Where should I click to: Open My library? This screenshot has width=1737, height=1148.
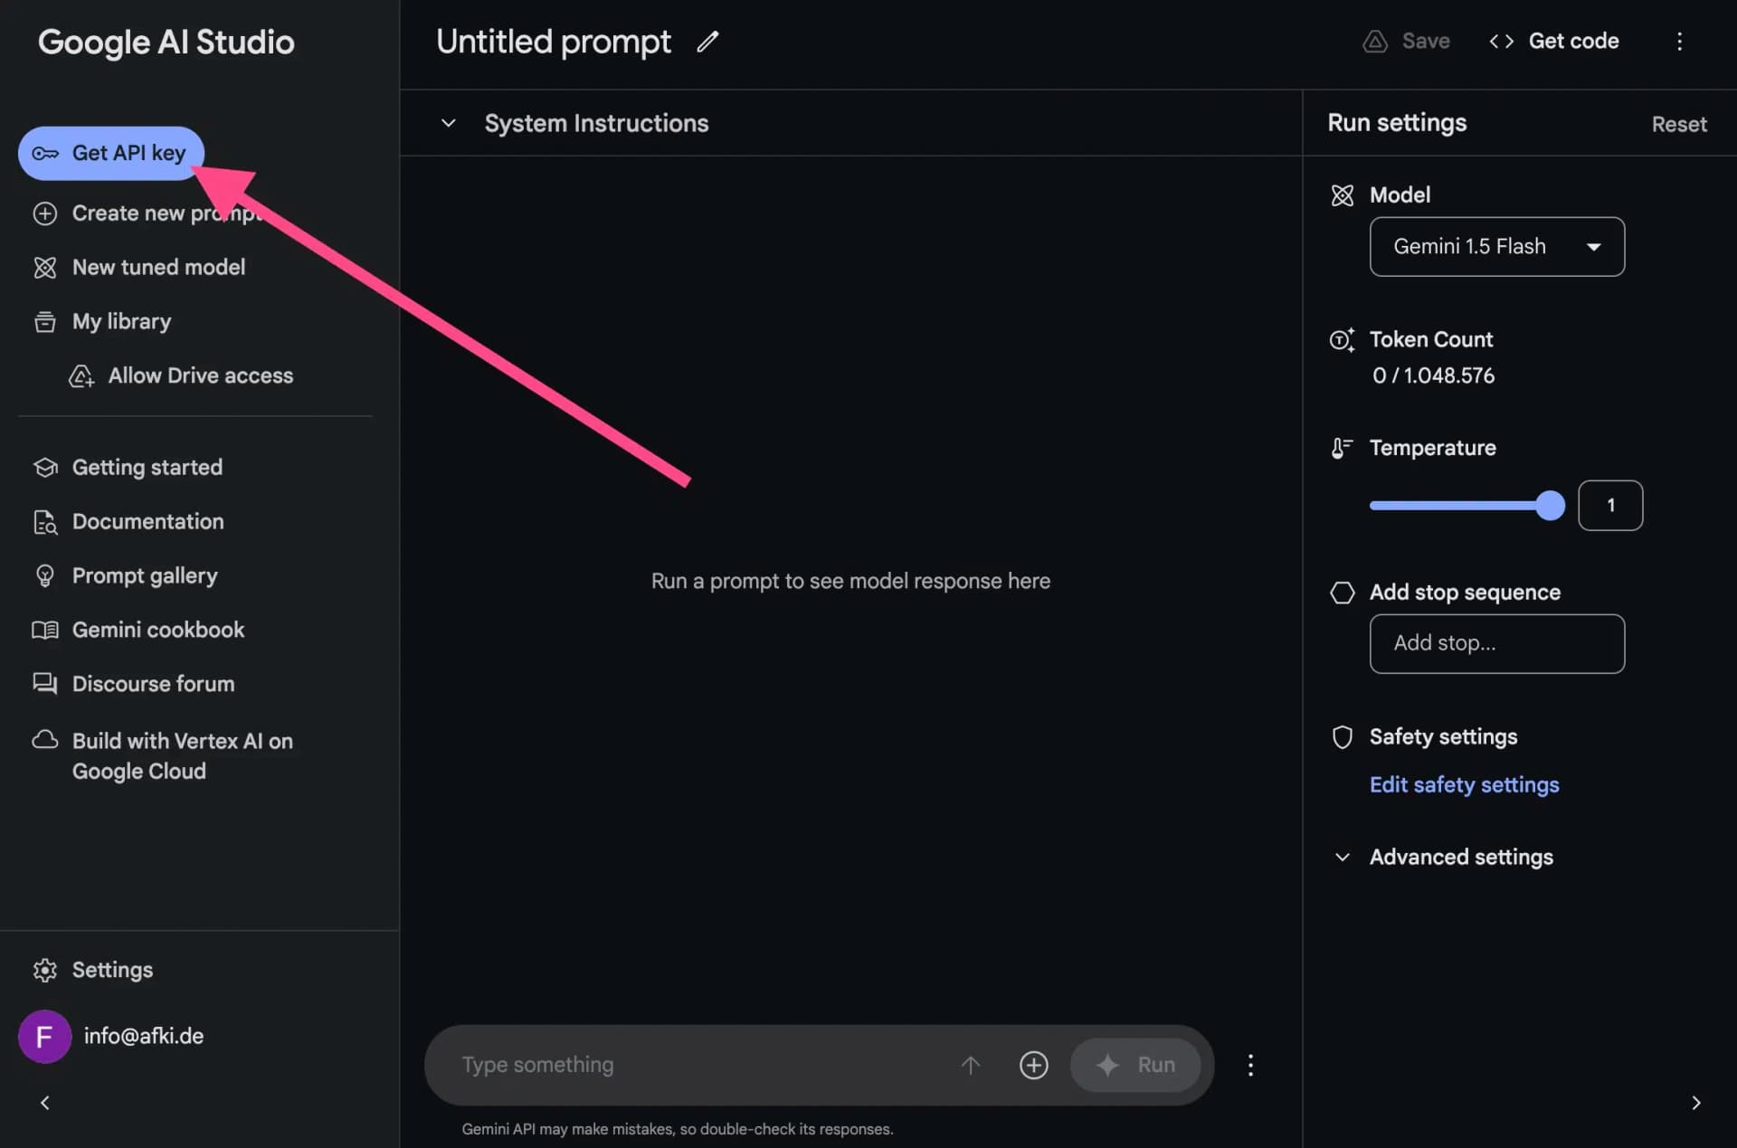[x=121, y=321]
